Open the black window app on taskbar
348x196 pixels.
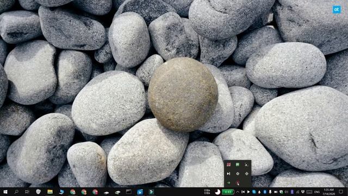pos(129,192)
